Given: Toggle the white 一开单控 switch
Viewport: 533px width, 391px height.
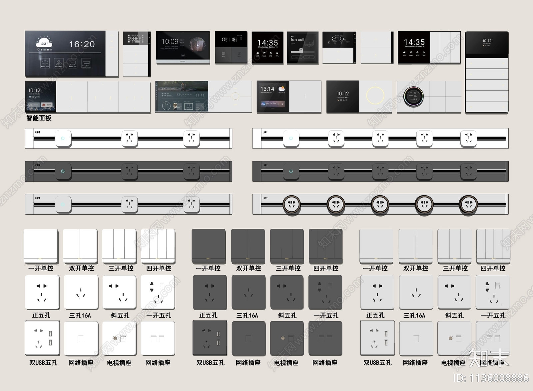Looking at the screenshot, I should pyautogui.click(x=41, y=246).
